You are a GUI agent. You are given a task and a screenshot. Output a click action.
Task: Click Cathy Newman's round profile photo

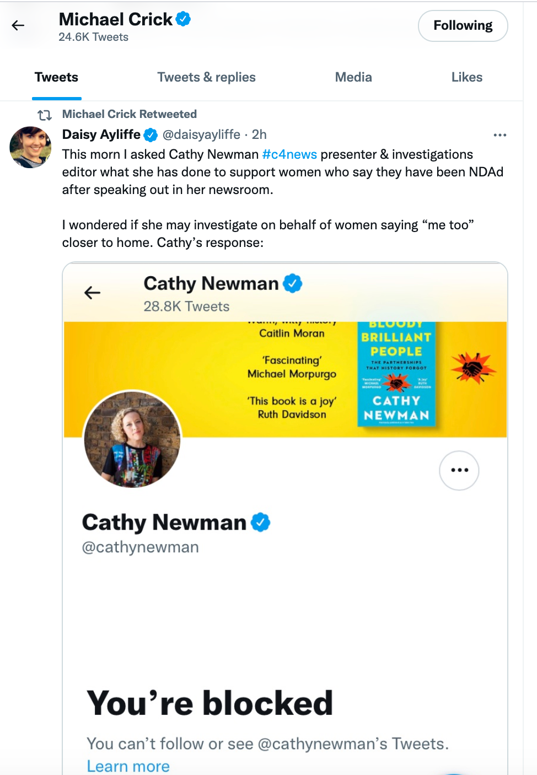click(x=132, y=439)
